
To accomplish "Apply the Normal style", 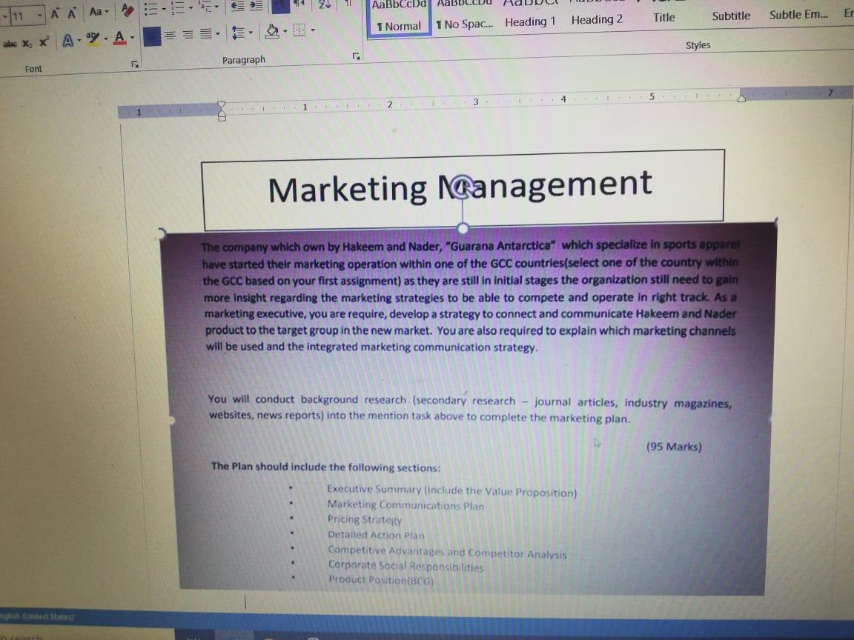I will (399, 17).
